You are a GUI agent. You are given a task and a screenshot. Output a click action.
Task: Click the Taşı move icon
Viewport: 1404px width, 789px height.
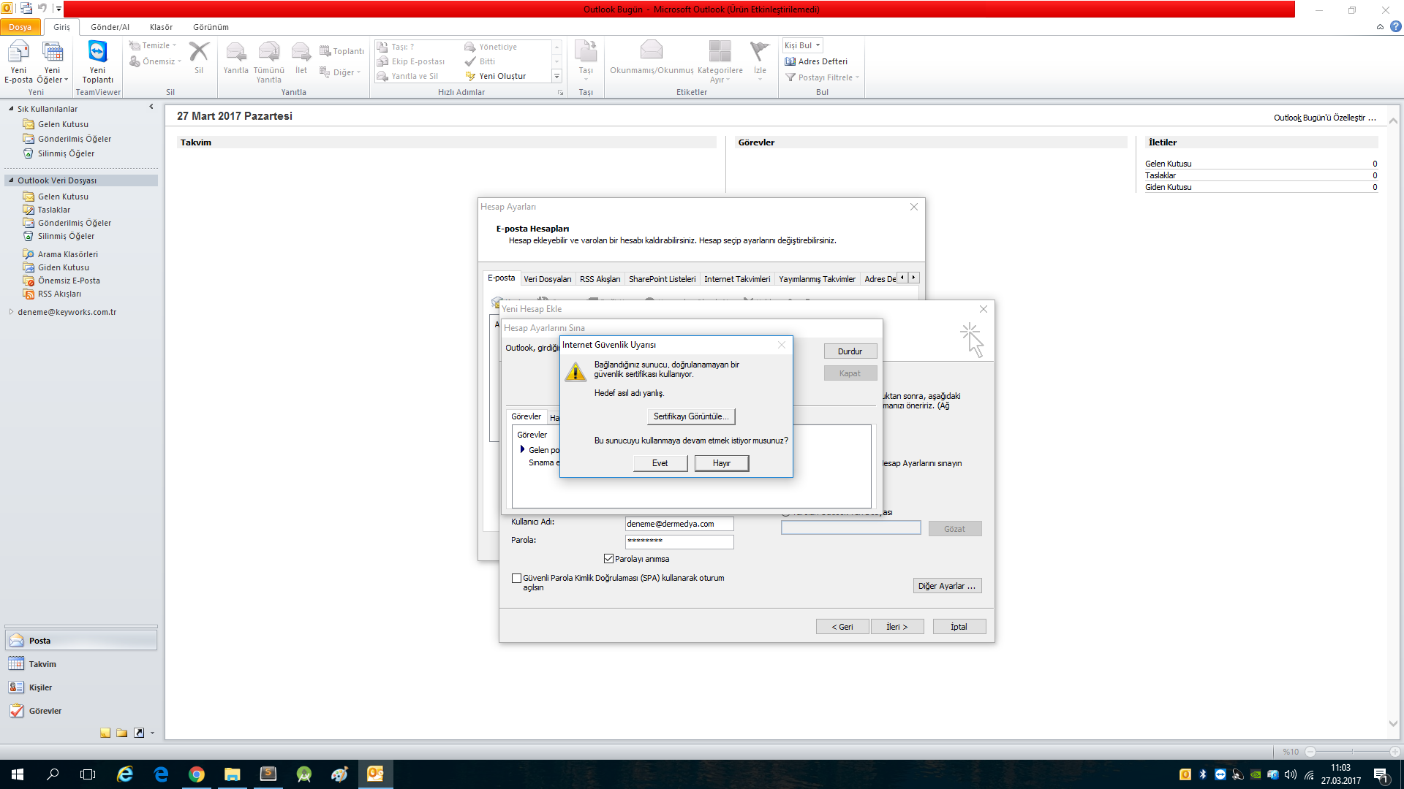tap(586, 58)
